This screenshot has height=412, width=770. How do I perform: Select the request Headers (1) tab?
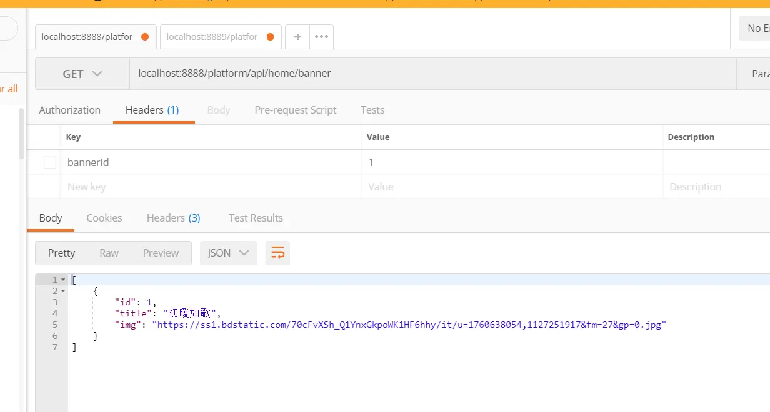pos(152,110)
